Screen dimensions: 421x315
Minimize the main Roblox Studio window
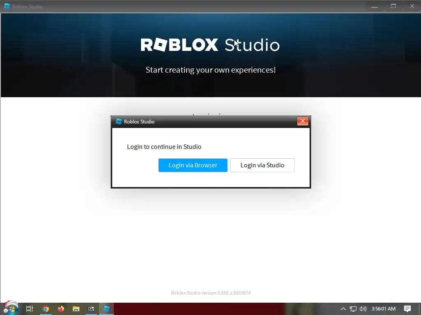[x=375, y=6]
